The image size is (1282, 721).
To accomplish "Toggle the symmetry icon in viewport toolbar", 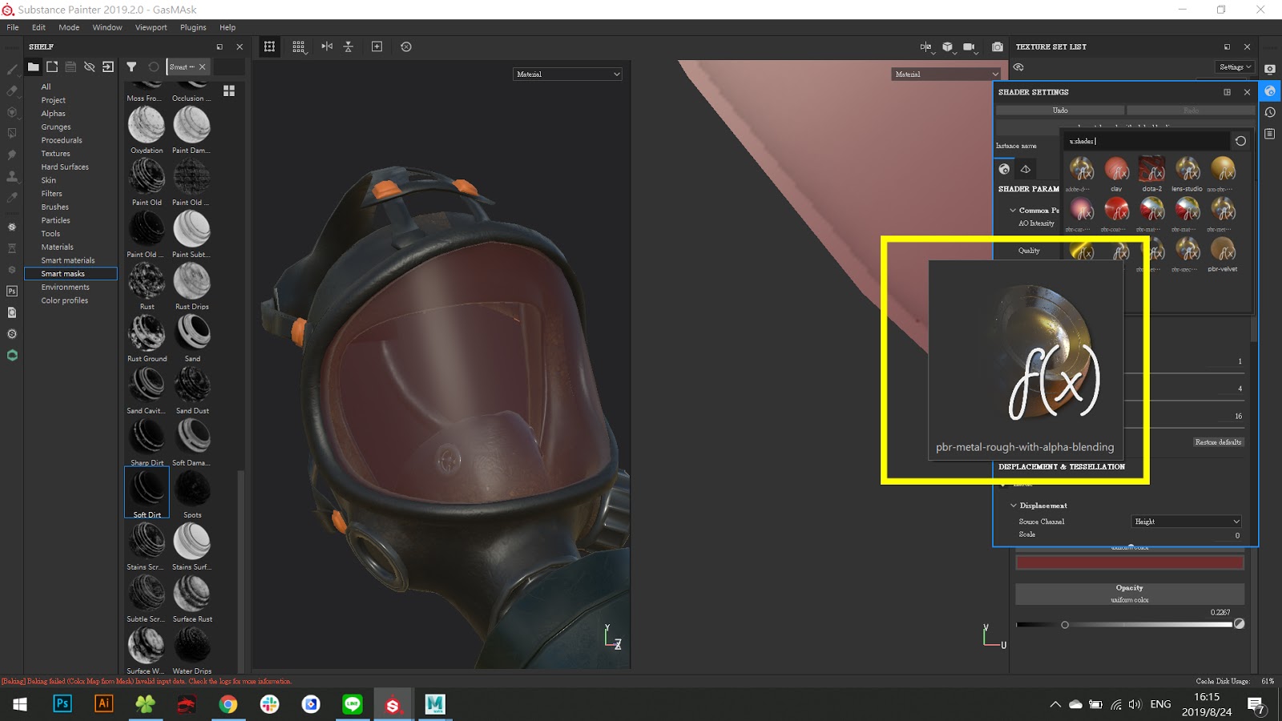I will pyautogui.click(x=269, y=46).
